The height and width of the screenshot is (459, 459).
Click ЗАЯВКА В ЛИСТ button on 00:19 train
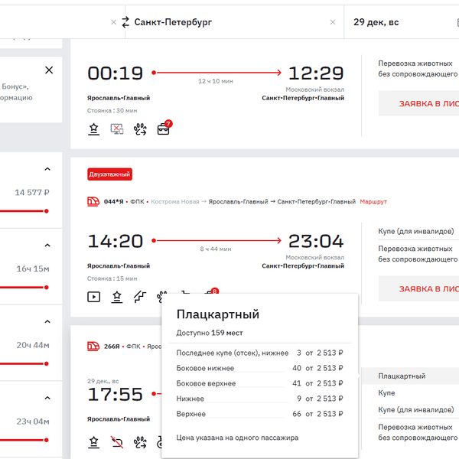point(418,103)
